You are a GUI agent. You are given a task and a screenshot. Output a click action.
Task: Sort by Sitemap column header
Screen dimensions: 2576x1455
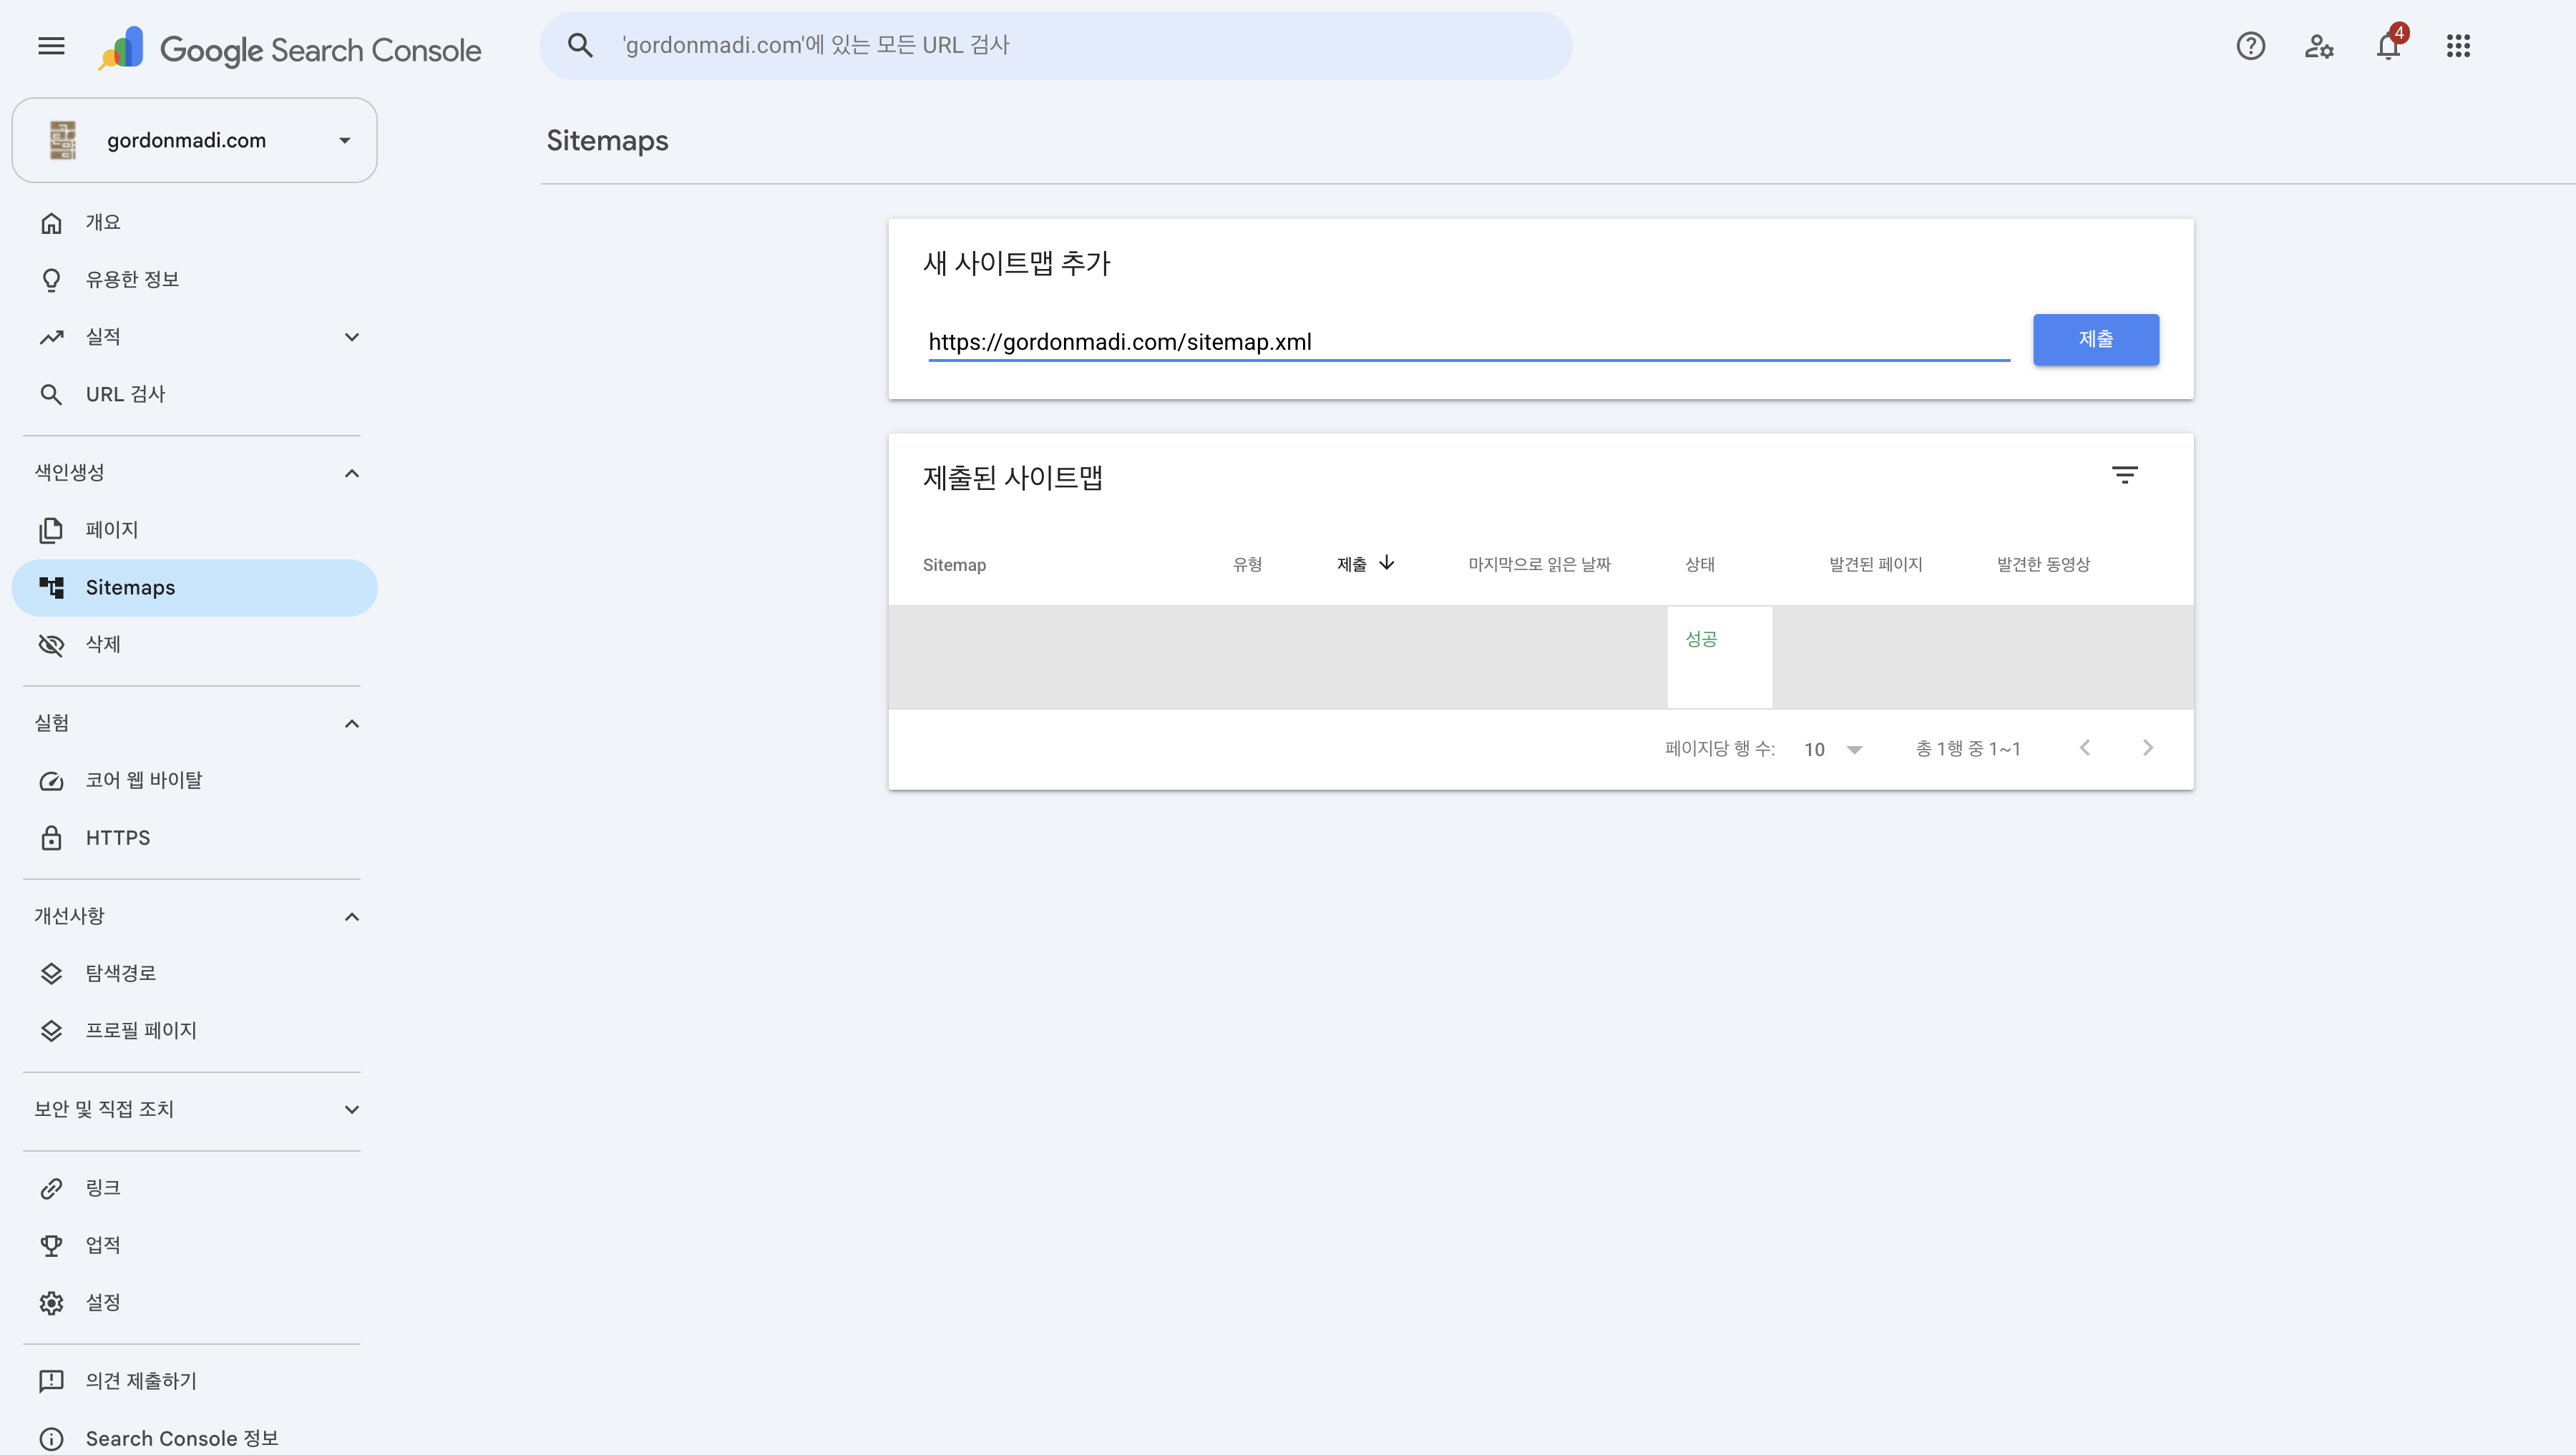point(954,565)
